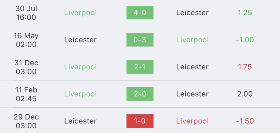Screen dimensions: 280x133
Task: Select Leicester in the 30 Jul match
Action: (x=192, y=13)
